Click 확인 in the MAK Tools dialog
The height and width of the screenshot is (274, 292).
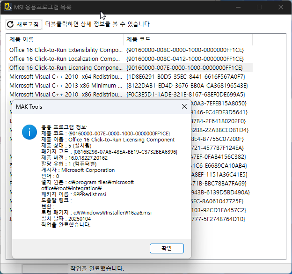[x=167, y=248]
